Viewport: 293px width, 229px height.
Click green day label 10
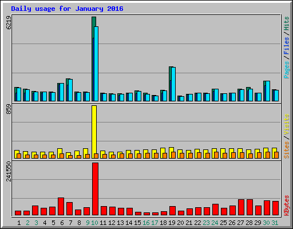(x=94, y=223)
